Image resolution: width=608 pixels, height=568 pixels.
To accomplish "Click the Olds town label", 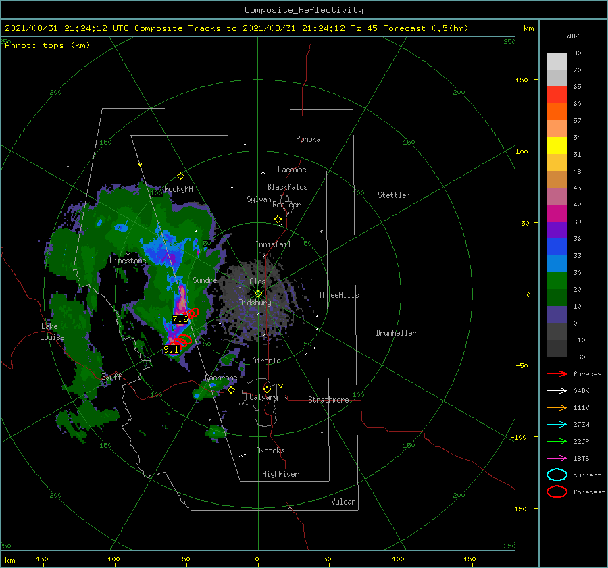I will coord(257,282).
